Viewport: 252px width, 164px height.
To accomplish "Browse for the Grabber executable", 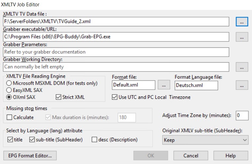I will pyautogui.click(x=242, y=37).
